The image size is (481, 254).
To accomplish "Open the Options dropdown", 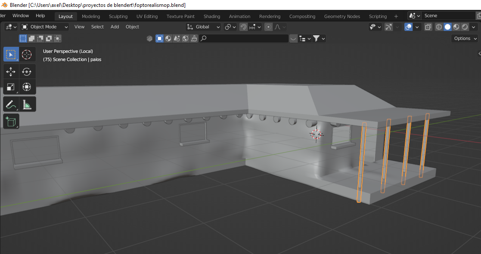I will [x=465, y=38].
